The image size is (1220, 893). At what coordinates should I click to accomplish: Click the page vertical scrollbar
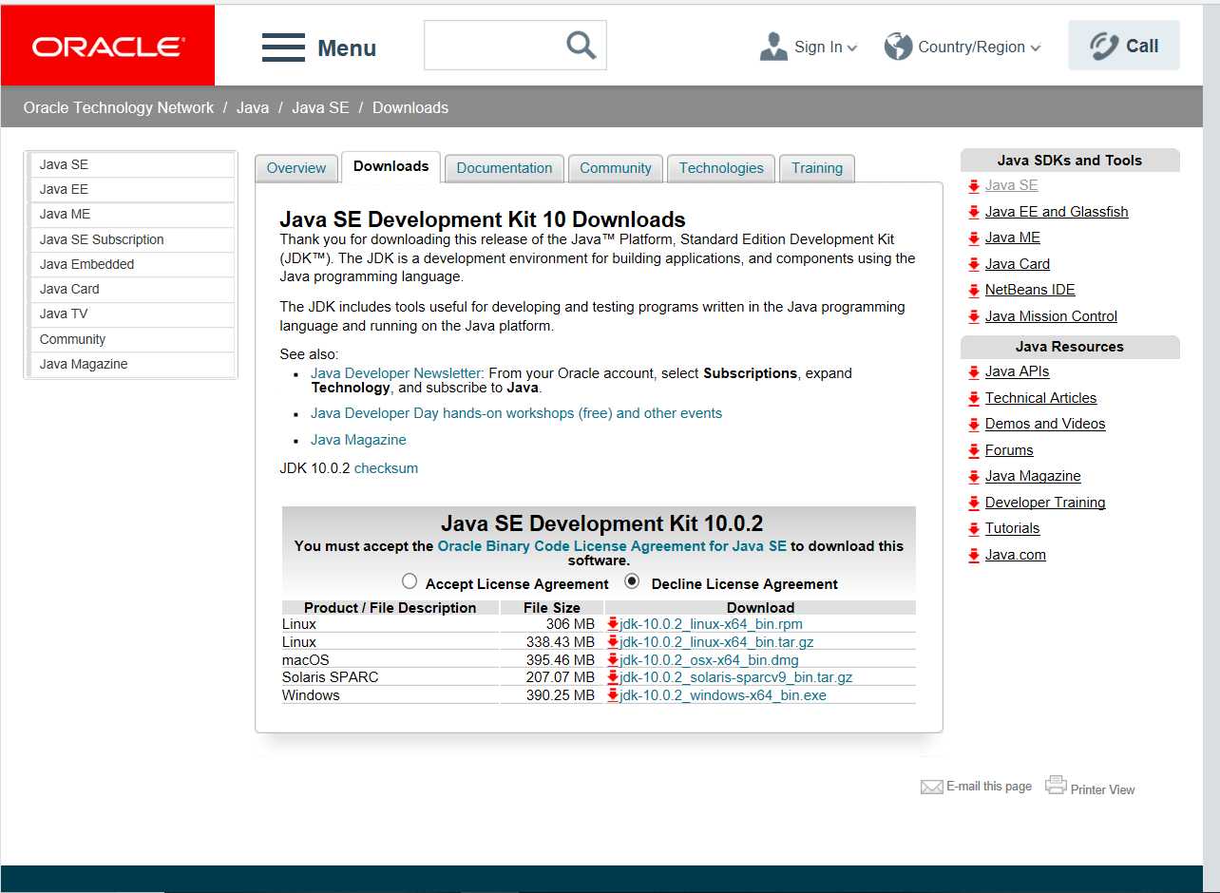[1210, 446]
